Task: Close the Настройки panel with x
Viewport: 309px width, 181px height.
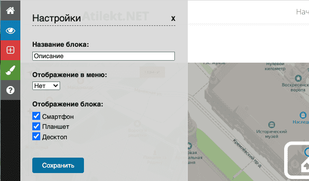Action: click(173, 18)
